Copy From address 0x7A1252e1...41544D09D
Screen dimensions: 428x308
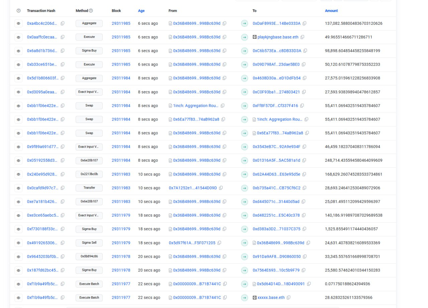click(x=221, y=188)
